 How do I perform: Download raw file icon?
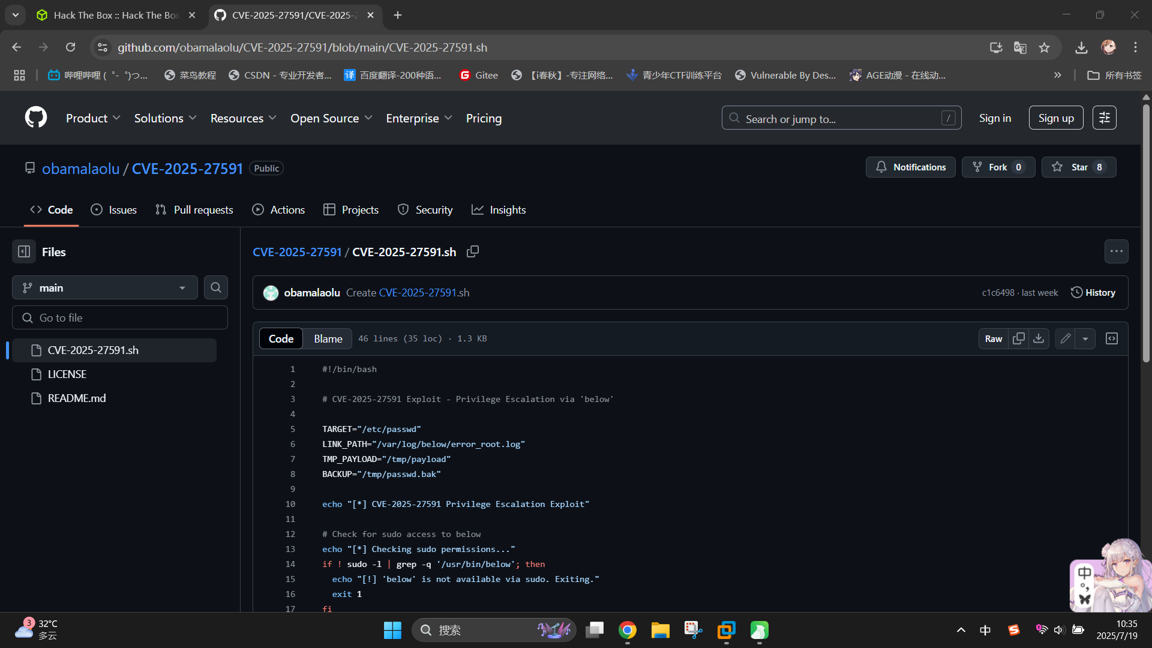[x=1039, y=339]
